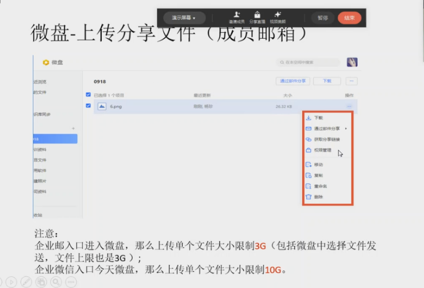Open the user avatar icon at top right
The width and height of the screenshot is (424, 288).
(x=351, y=61)
